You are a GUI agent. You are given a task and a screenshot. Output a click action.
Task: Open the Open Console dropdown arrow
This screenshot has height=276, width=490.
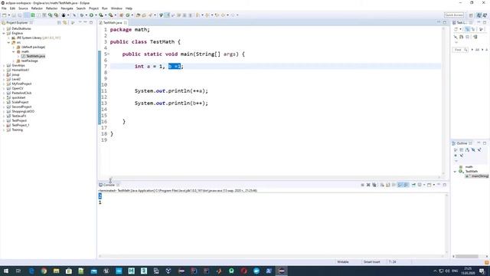coord(434,185)
